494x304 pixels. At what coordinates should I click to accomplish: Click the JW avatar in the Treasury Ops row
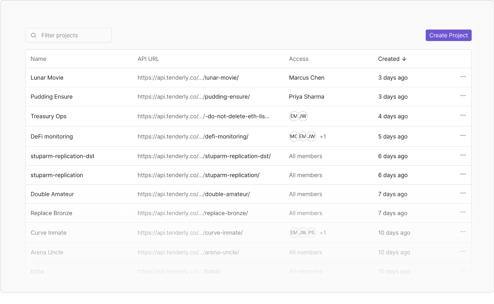tap(303, 116)
